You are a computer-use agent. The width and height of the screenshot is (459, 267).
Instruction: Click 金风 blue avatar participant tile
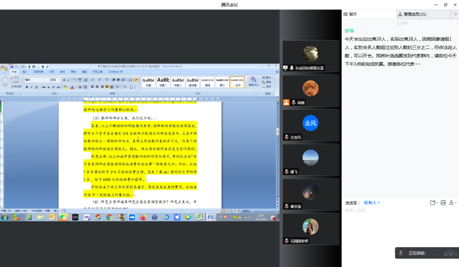click(x=311, y=123)
